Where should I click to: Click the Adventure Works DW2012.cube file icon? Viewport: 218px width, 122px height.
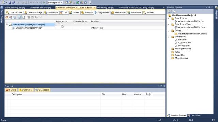pos(176,34)
